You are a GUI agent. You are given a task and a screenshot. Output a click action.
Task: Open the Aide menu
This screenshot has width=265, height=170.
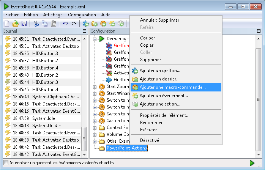click(106, 15)
